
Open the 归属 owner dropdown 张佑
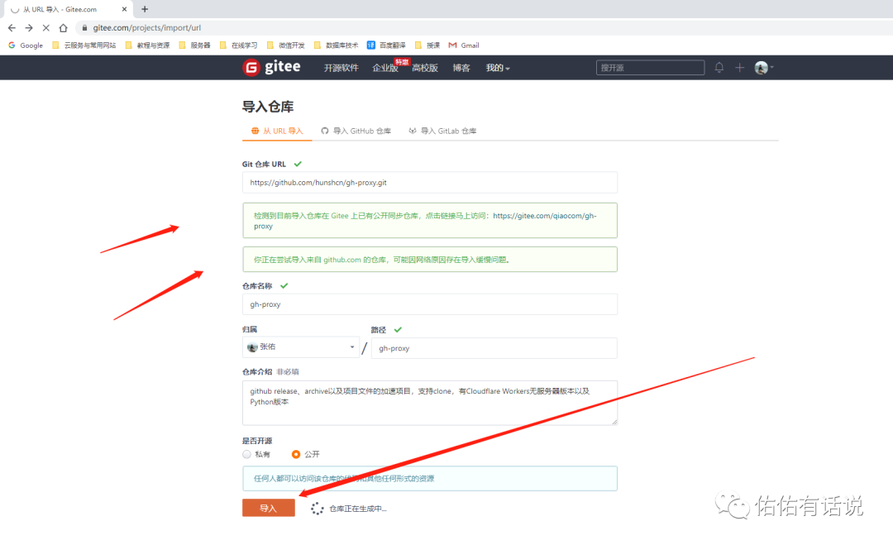tap(301, 347)
